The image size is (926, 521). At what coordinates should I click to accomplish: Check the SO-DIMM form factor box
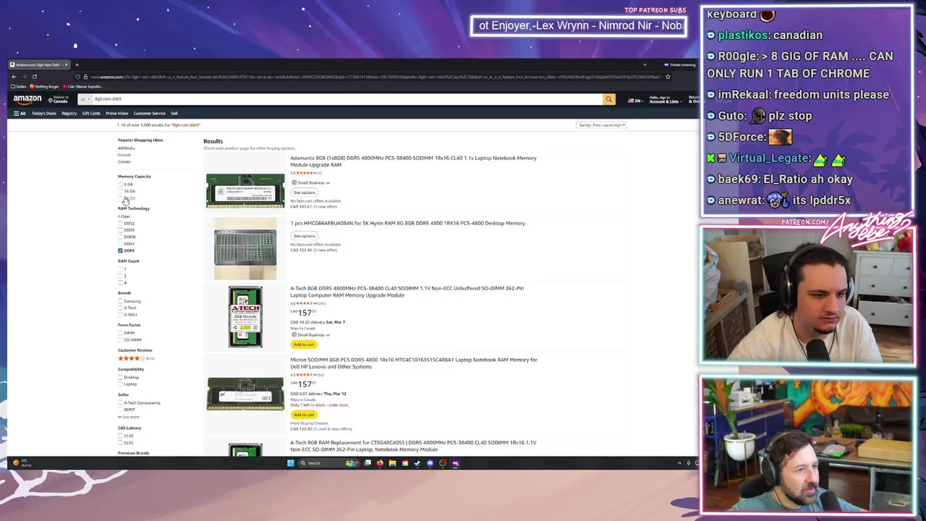pyautogui.click(x=120, y=340)
